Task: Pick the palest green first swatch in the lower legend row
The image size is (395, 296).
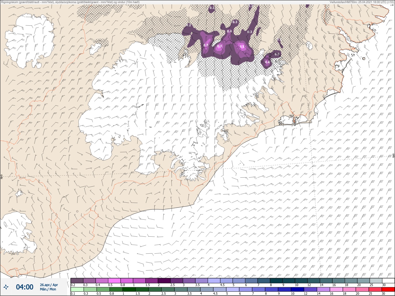Action: point(77,290)
